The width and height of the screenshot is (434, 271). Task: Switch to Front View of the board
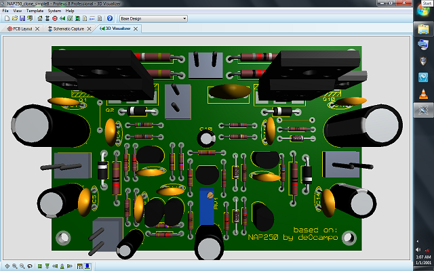click(x=47, y=266)
